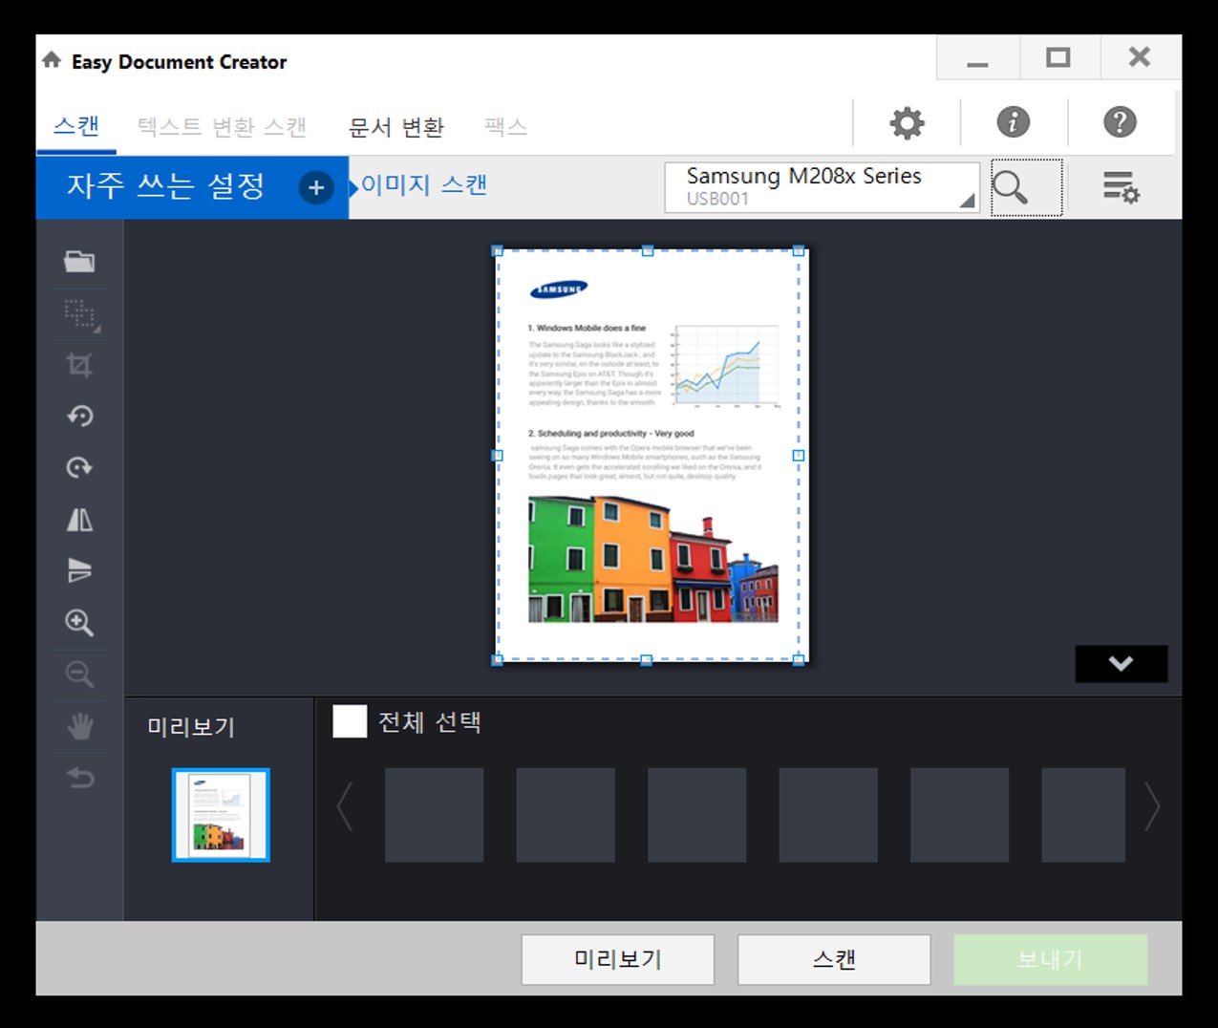The width and height of the screenshot is (1218, 1028).
Task: Select the scanned page preview thumbnail
Action: [221, 815]
